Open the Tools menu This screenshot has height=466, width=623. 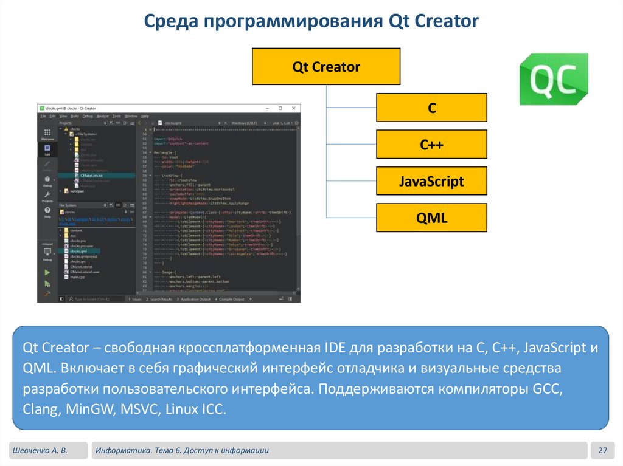[x=116, y=116]
